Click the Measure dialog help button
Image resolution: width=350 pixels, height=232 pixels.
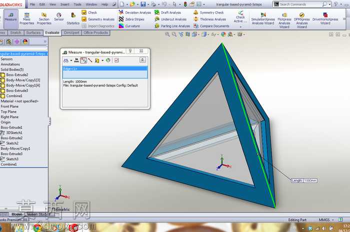pyautogui.click(x=130, y=51)
